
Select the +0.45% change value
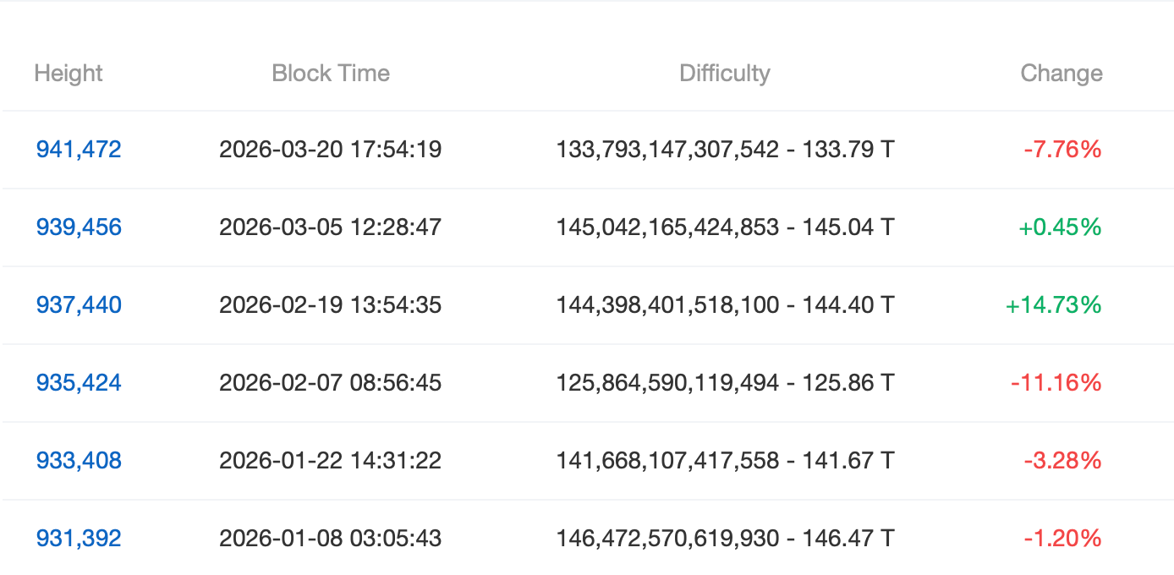1058,227
